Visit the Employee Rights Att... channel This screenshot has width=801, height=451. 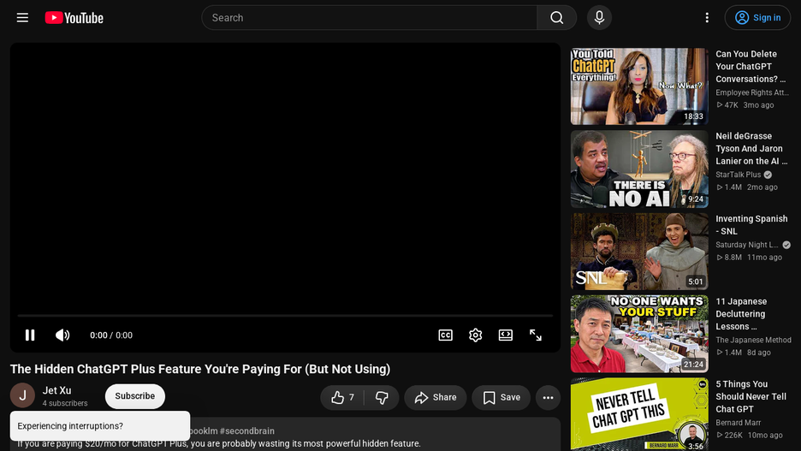pyautogui.click(x=752, y=92)
